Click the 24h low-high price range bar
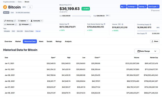The width and height of the screenshot is (162, 97). coord(82,16)
